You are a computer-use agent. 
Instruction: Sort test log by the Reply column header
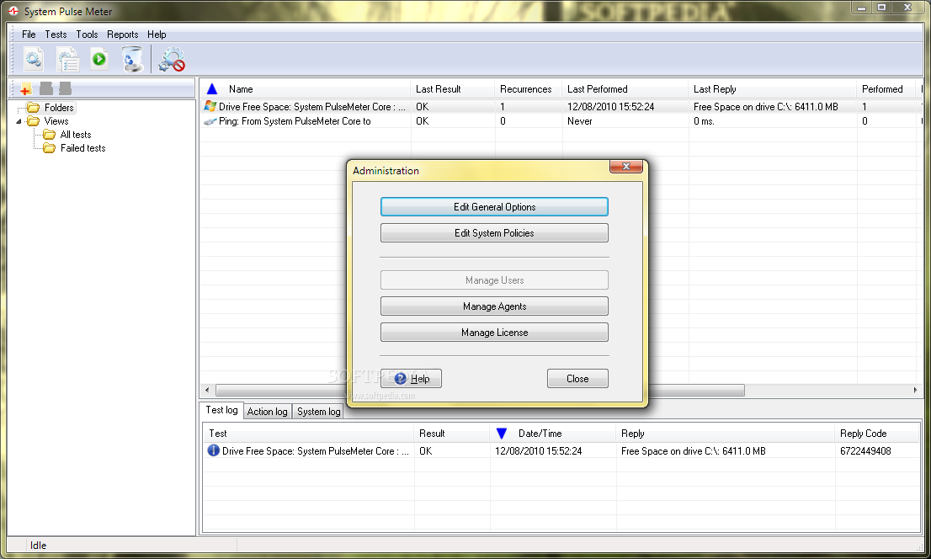pos(726,434)
